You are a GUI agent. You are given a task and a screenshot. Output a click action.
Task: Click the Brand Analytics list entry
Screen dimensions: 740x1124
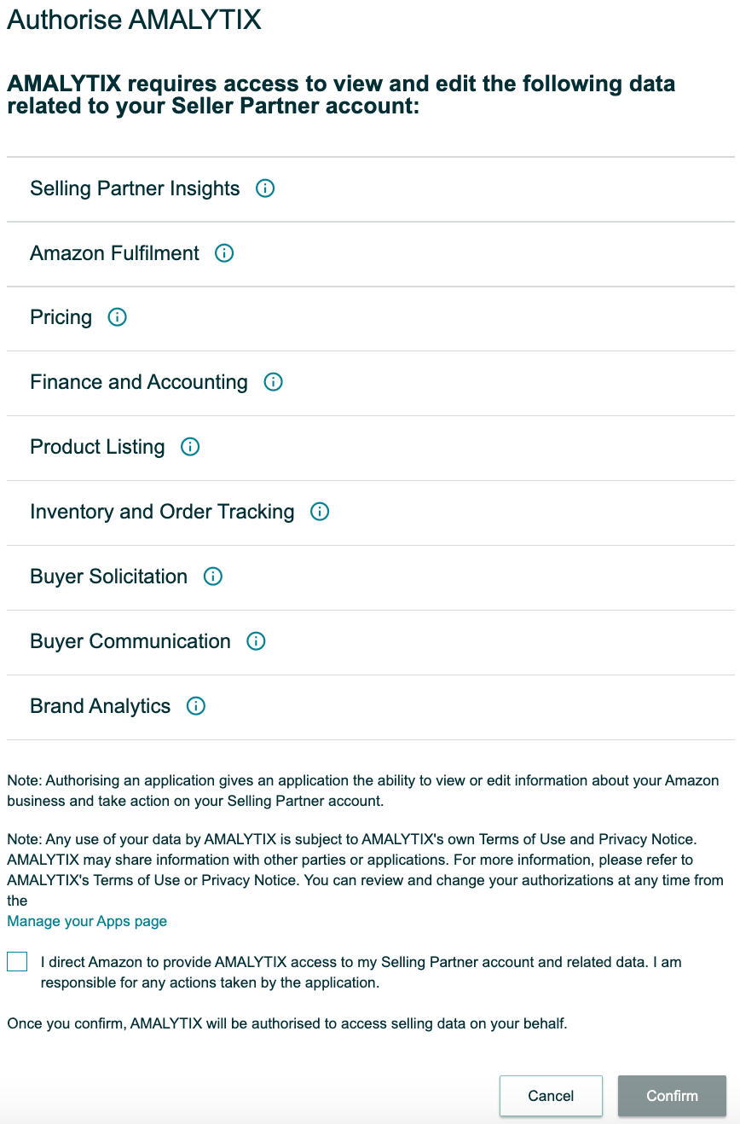100,706
